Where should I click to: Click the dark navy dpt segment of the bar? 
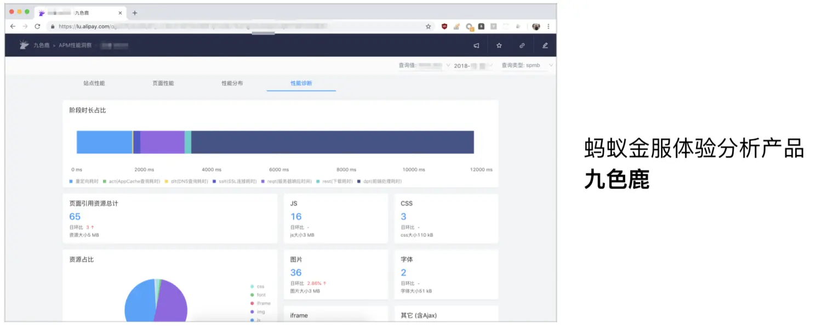pos(332,142)
